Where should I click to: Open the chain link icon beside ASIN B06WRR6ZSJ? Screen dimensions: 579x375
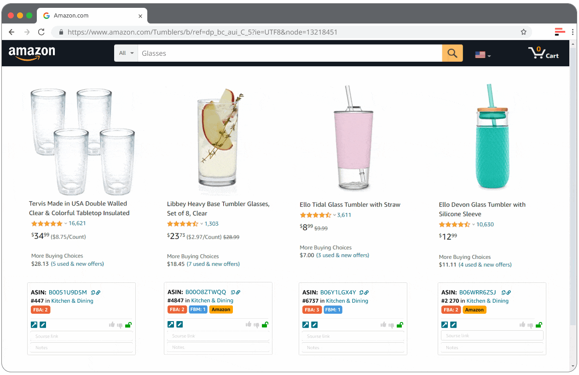(x=509, y=292)
